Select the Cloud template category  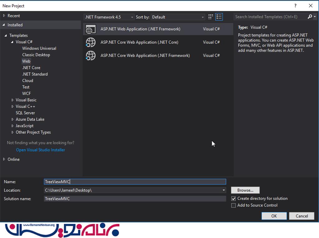point(28,81)
